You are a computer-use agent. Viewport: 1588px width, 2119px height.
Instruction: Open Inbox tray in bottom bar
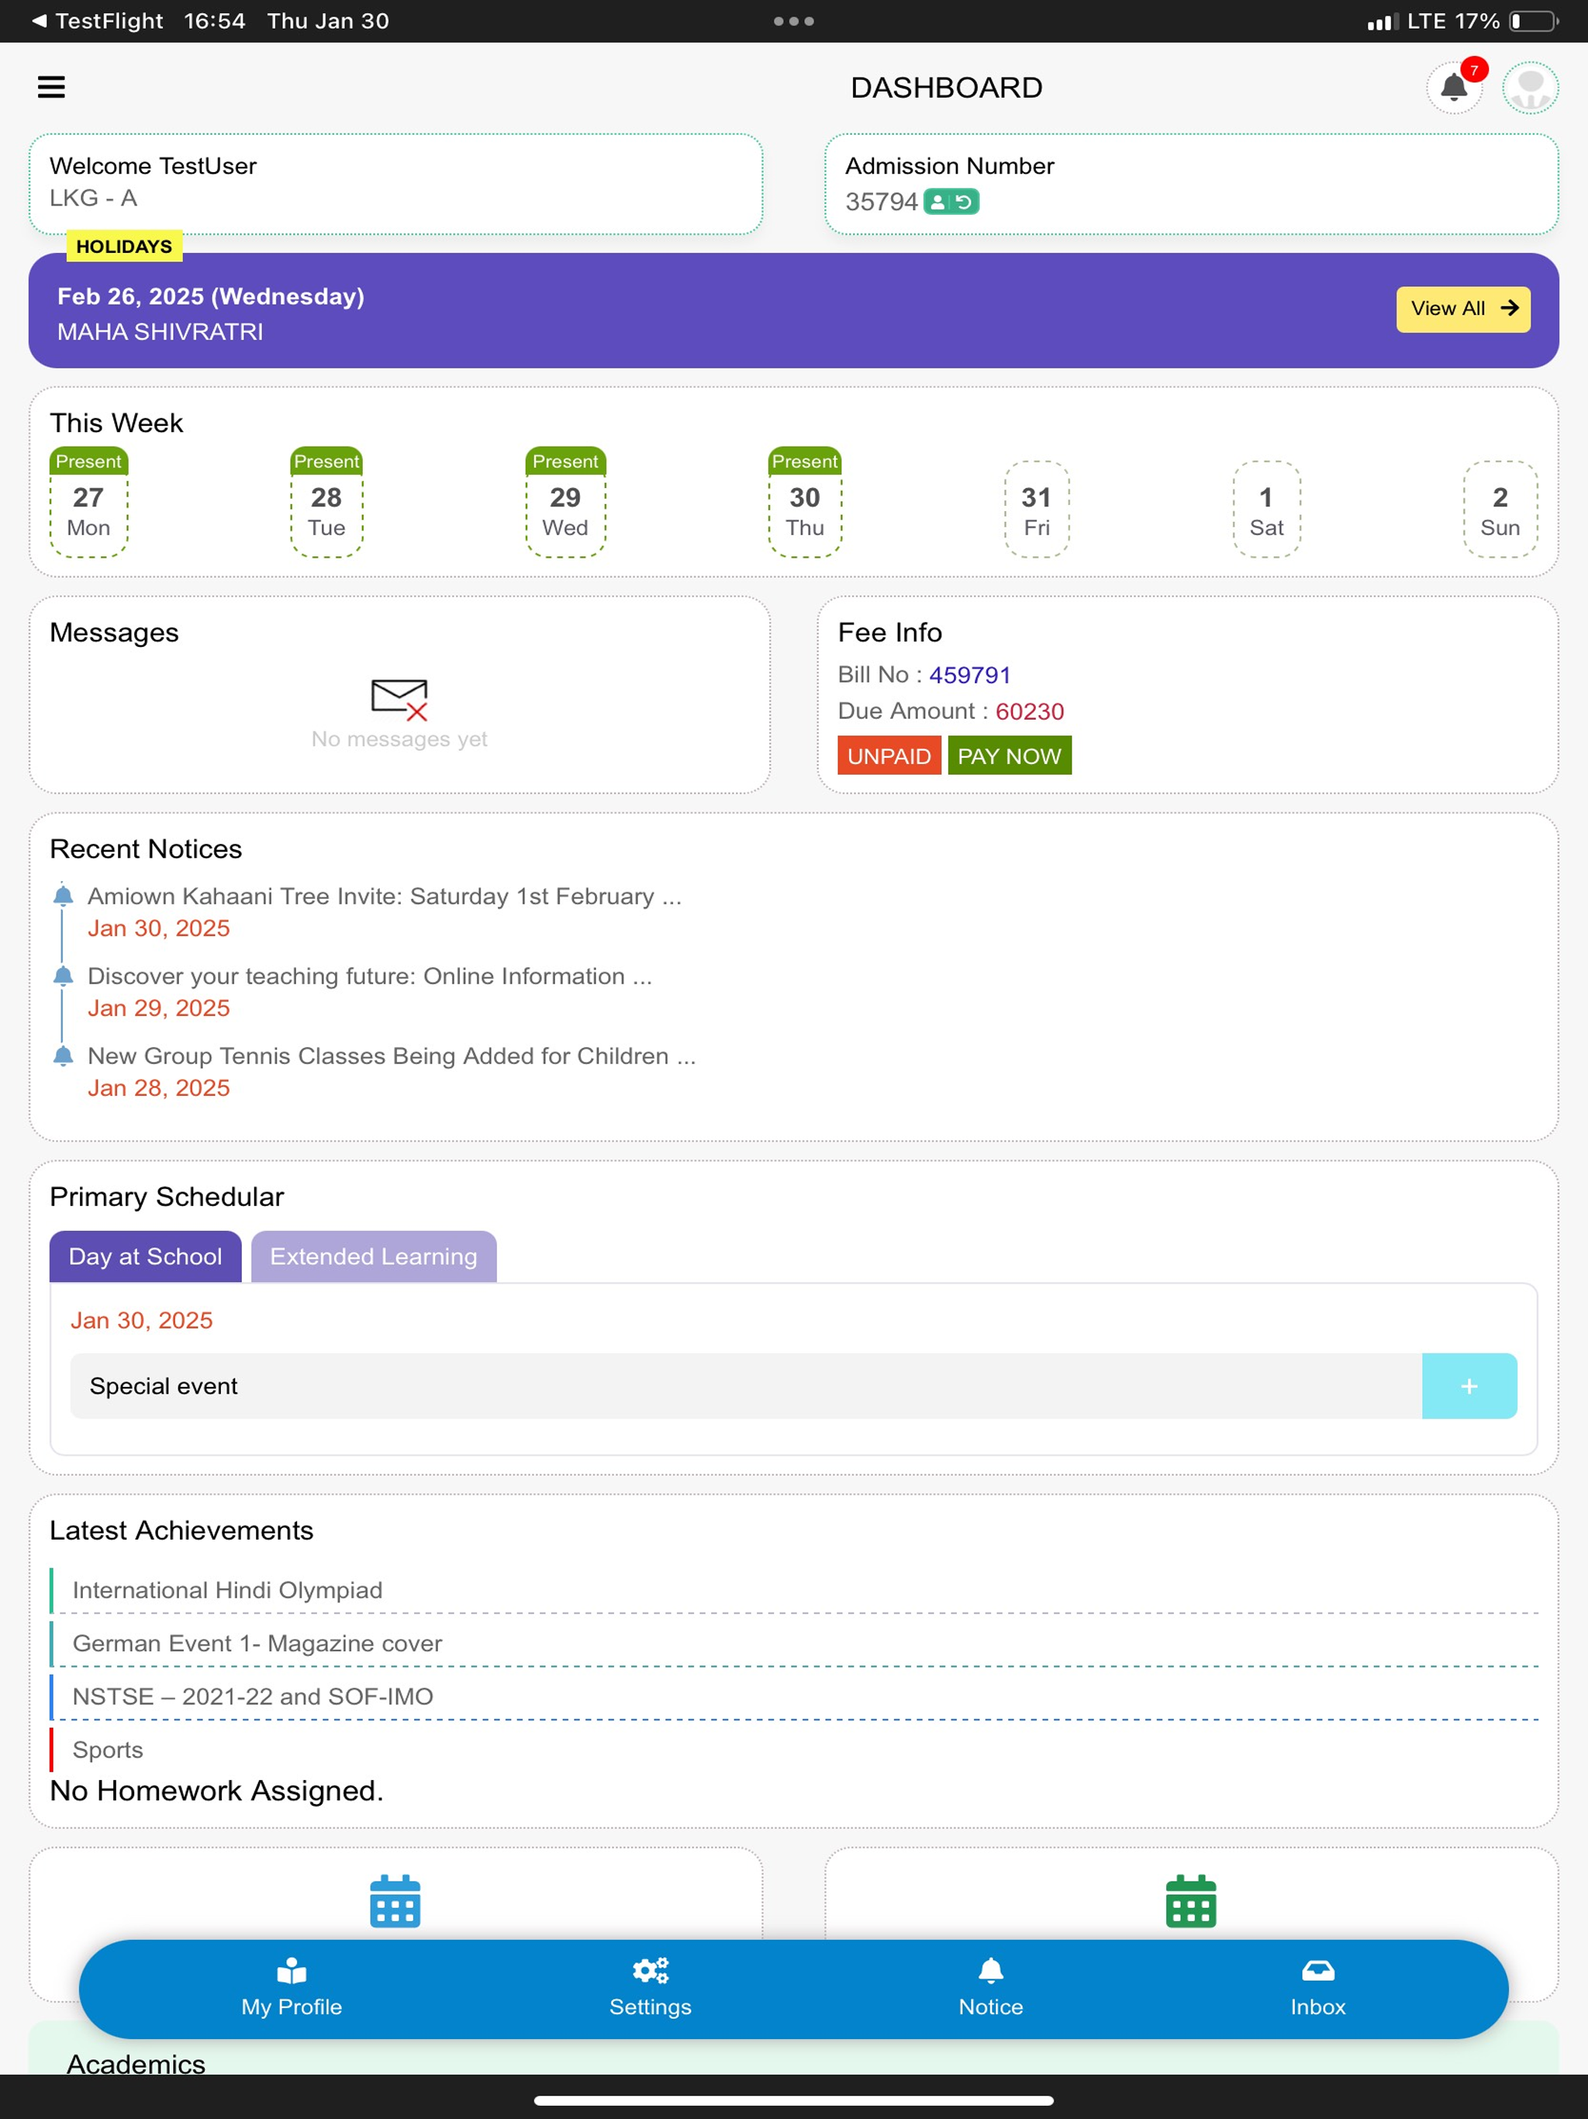tap(1318, 1989)
